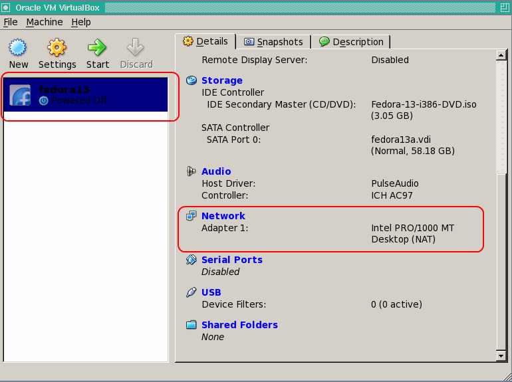Switch to the Snapshots tab
Screen dimensions: 512x382
pos(273,42)
